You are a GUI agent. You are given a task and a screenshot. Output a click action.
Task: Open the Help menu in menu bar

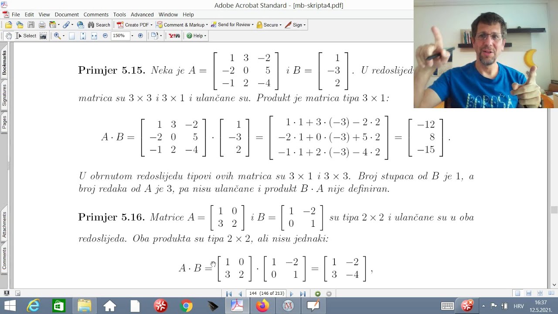coord(188,14)
